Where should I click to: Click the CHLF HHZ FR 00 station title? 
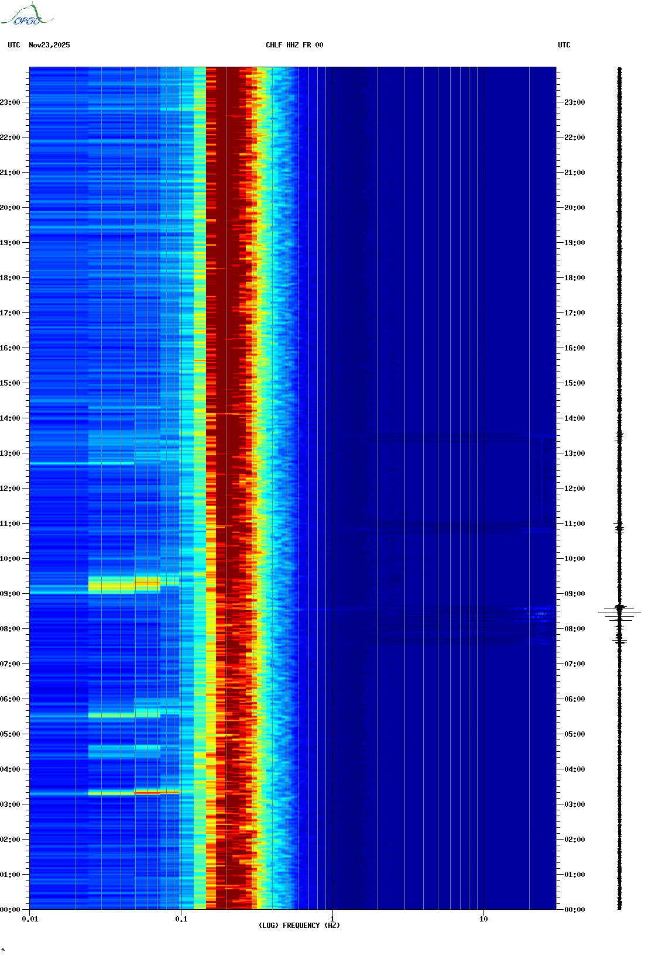point(294,45)
